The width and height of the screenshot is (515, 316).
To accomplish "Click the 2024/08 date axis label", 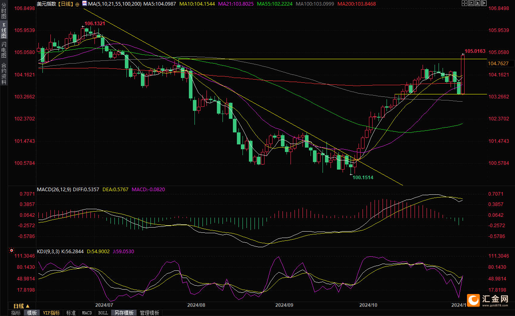I will (x=196, y=305).
